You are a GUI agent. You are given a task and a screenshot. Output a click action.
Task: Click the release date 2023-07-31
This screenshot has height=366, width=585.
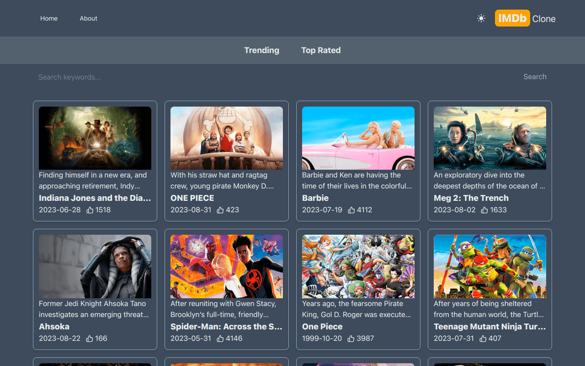tap(454, 339)
